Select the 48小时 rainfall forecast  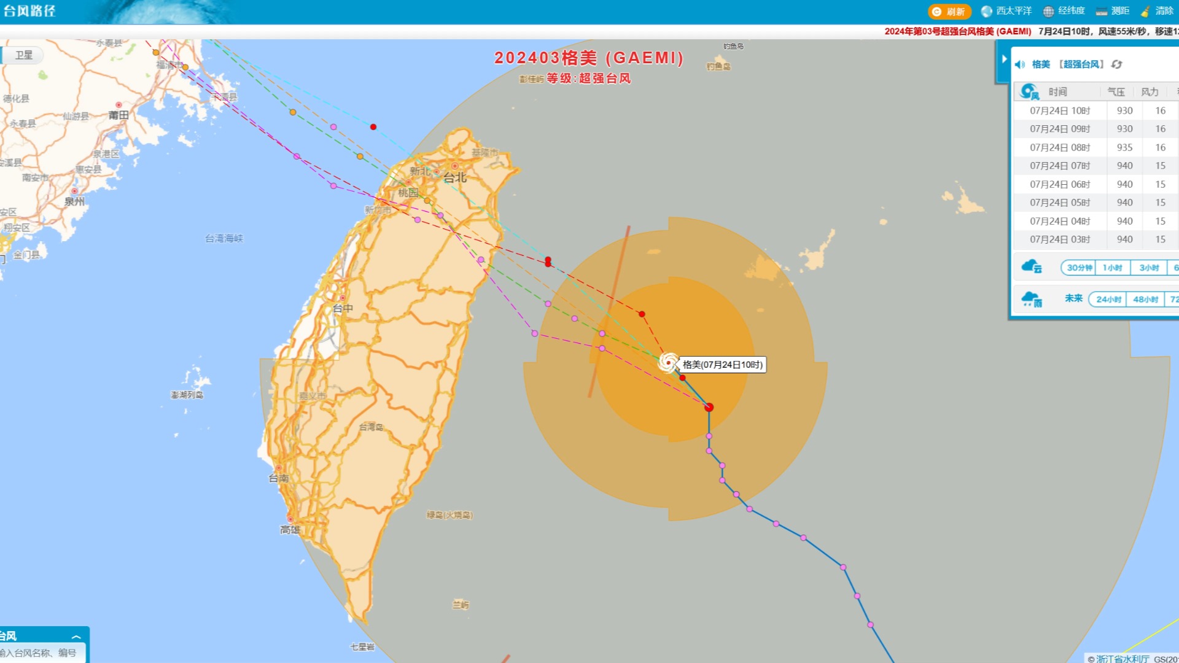pyautogui.click(x=1145, y=300)
